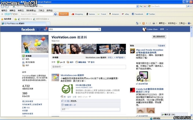Click the Live Search box
This screenshot has height=120, width=193.
[x=167, y=6]
